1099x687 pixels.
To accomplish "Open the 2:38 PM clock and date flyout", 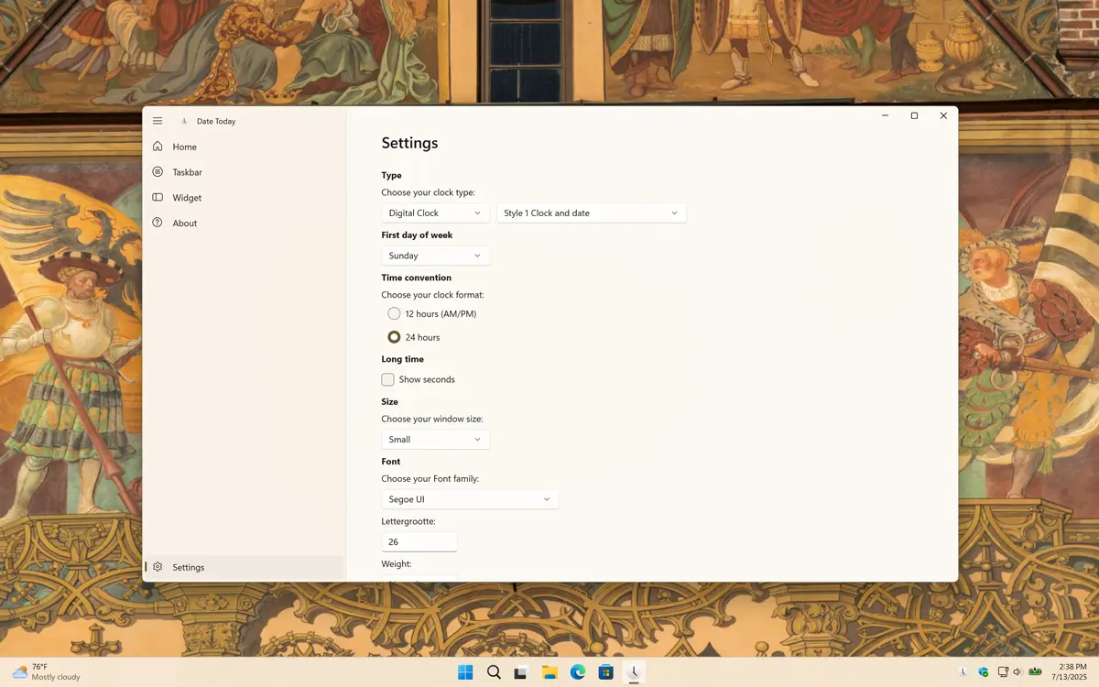I will coord(1072,672).
